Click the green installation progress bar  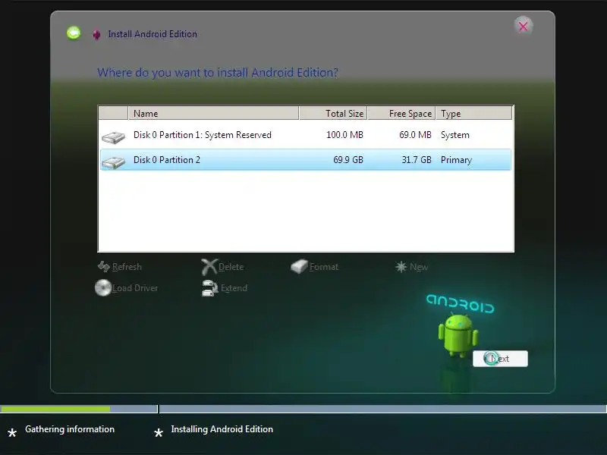[x=55, y=409]
